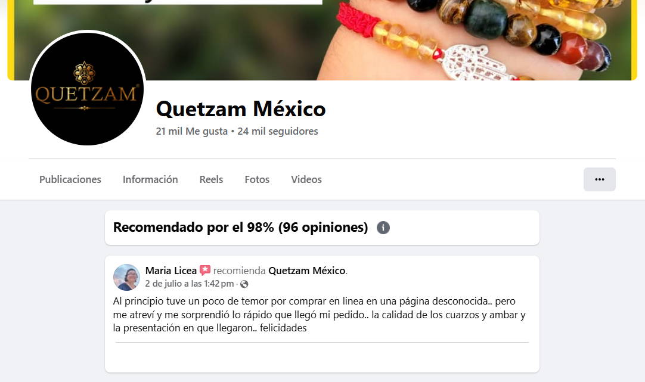Open the bracelet cover photo

coord(322,40)
